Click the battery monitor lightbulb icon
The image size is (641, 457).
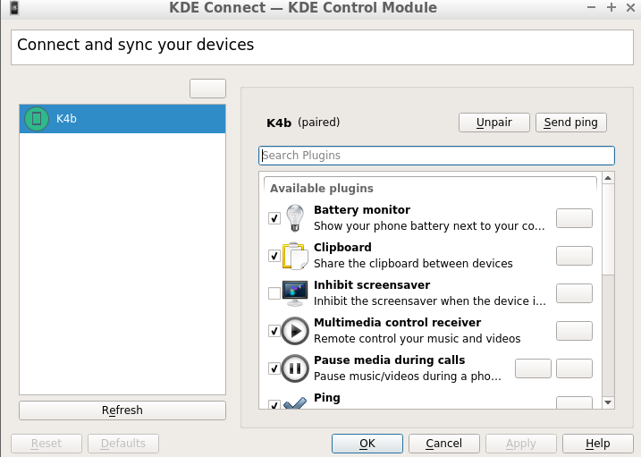click(x=295, y=218)
